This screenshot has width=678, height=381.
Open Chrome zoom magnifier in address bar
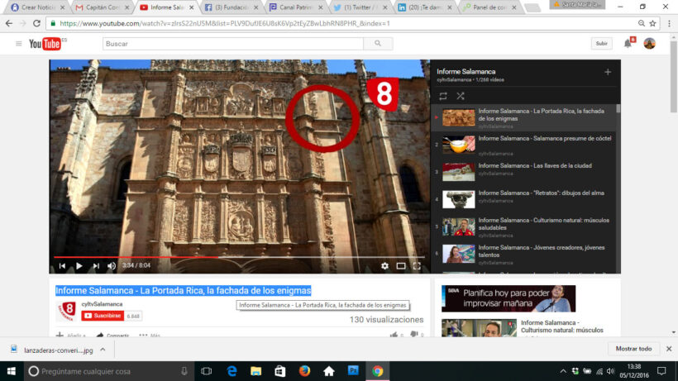pyautogui.click(x=642, y=23)
